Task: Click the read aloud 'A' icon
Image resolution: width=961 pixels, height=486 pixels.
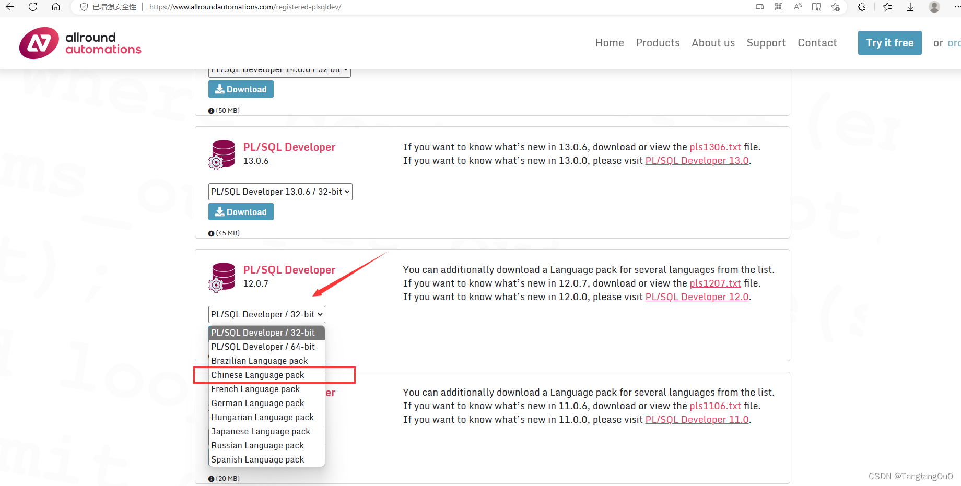Action: pos(798,7)
